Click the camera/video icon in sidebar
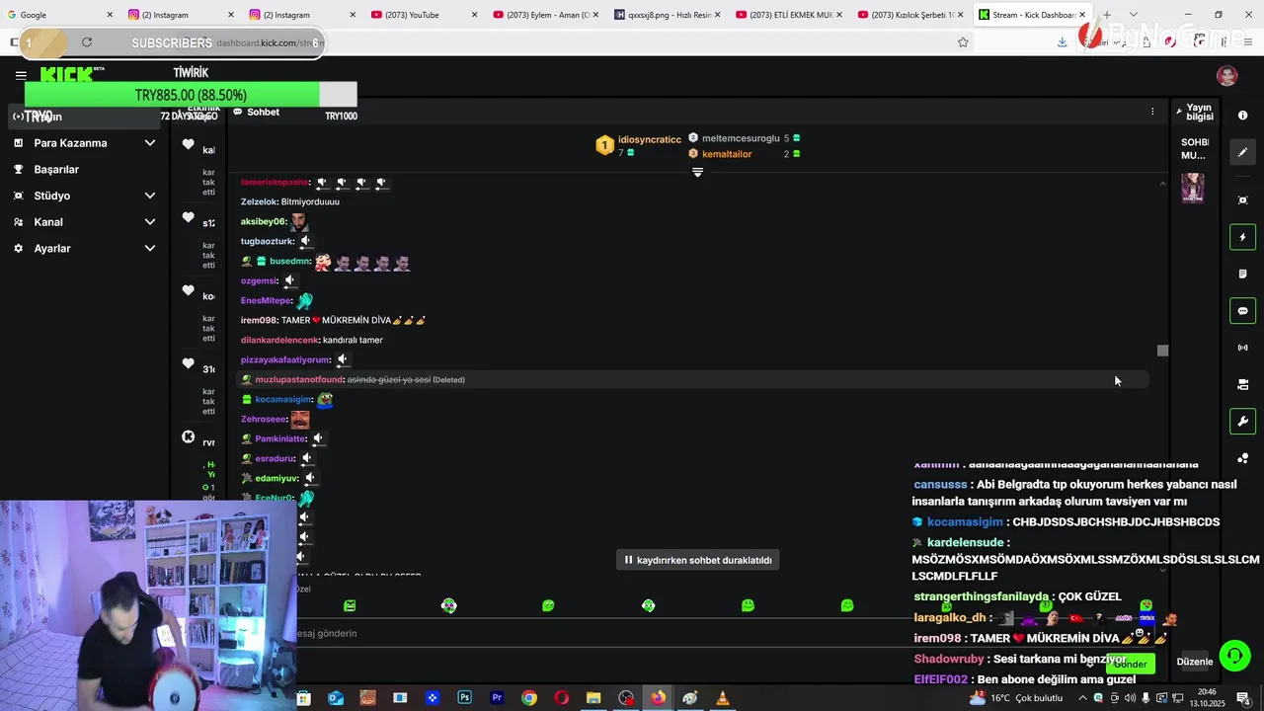The image size is (1264, 711). [x=1242, y=384]
